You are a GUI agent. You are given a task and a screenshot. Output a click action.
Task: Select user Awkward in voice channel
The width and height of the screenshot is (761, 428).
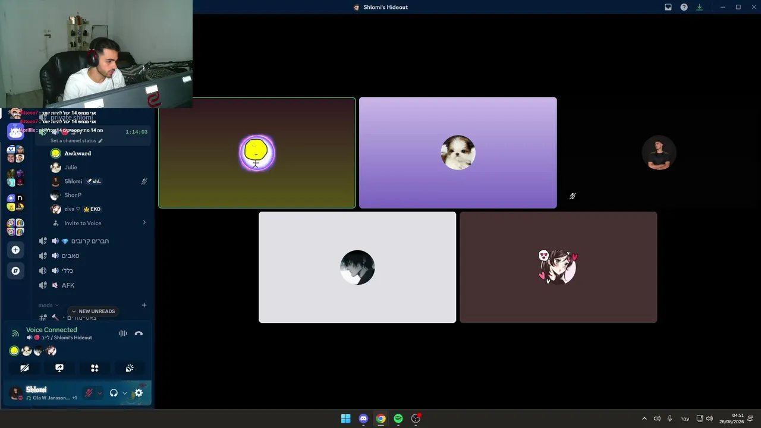[77, 153]
